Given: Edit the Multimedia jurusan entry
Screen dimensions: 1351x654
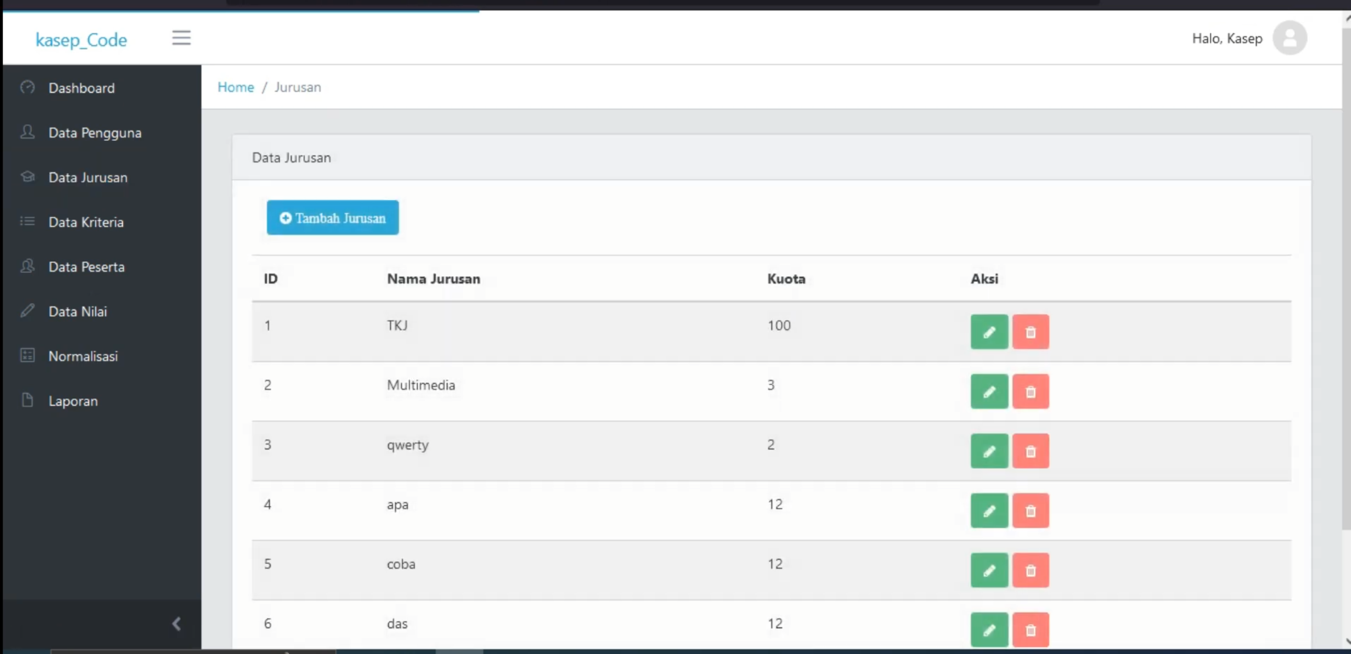Looking at the screenshot, I should pyautogui.click(x=989, y=392).
